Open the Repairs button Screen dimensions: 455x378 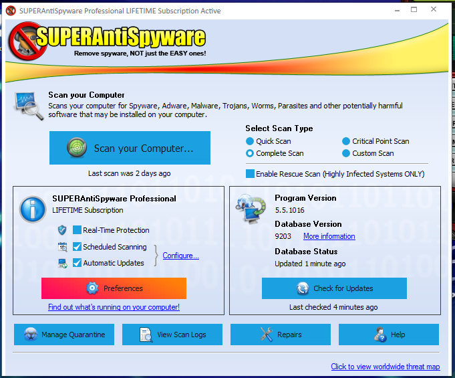point(281,335)
